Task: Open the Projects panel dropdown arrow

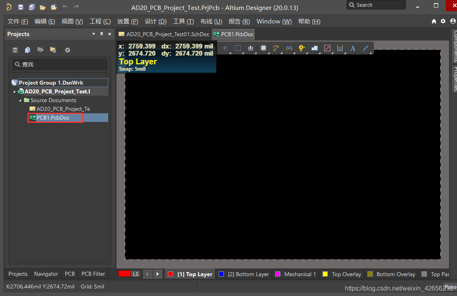Action: (93, 34)
